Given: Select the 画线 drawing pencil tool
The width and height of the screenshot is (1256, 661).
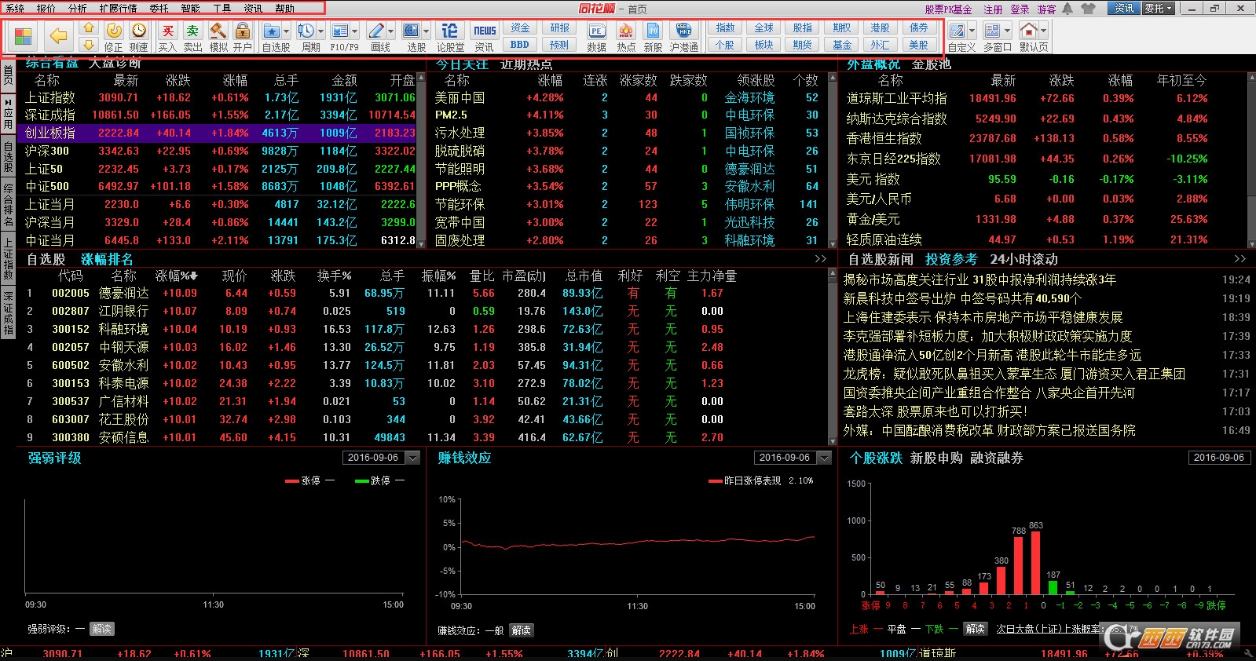Looking at the screenshot, I should coord(376,31).
